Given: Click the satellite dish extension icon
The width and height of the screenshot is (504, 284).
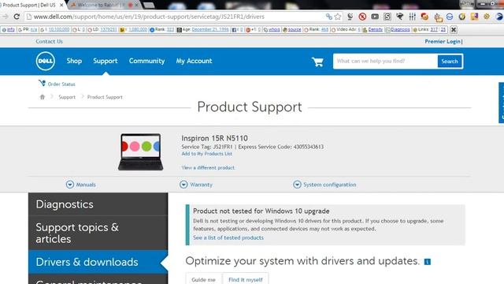Looking at the screenshot, I should tap(350, 17).
